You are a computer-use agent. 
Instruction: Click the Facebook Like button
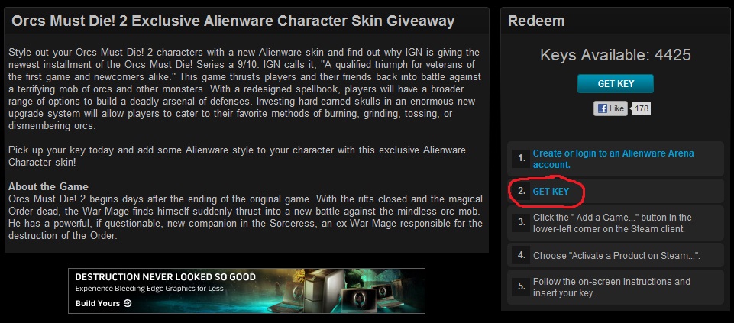click(610, 108)
